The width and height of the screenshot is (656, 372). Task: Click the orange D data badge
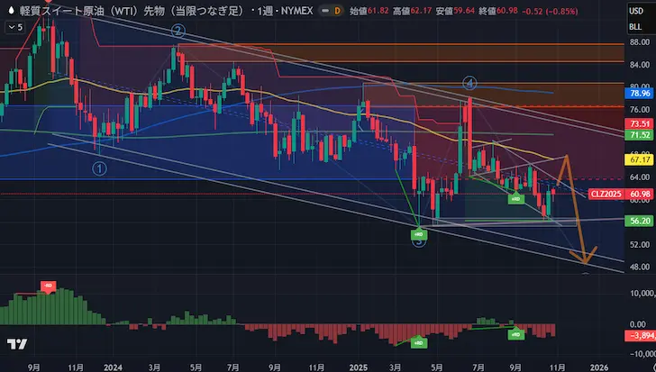pos(337,10)
